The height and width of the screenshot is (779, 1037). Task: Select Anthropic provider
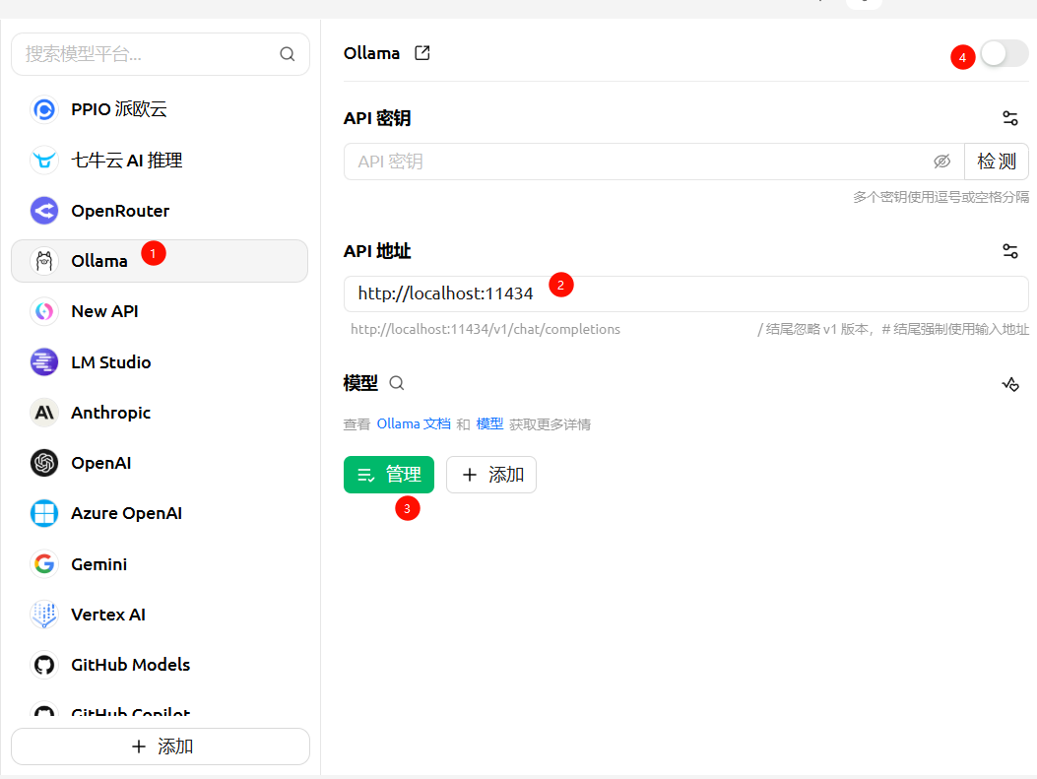tap(160, 413)
